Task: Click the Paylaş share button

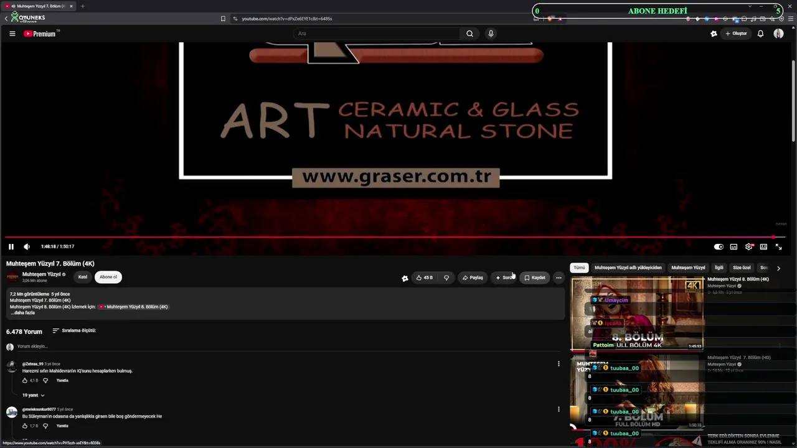Action: pos(473,278)
